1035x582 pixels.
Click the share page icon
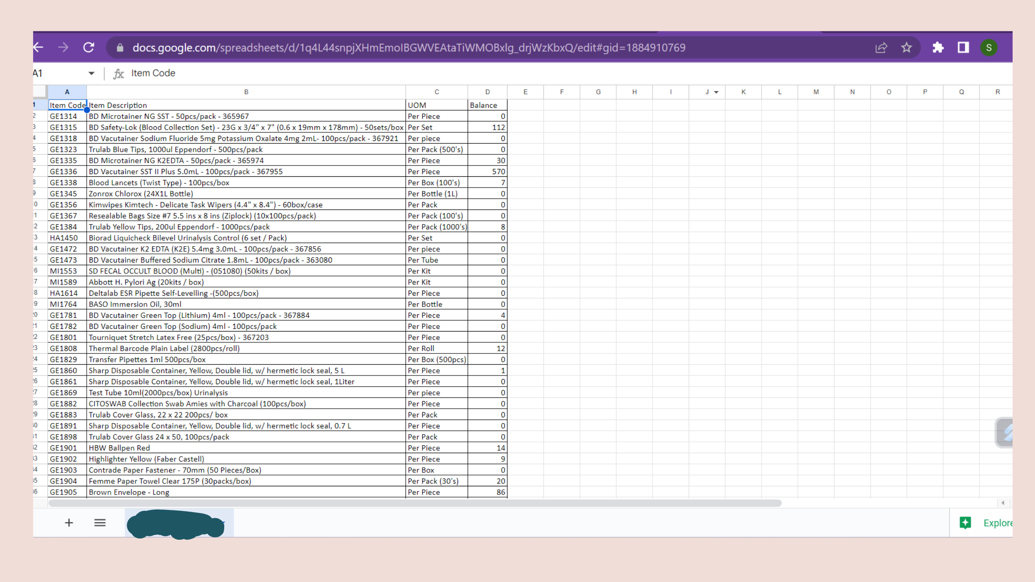[881, 47]
